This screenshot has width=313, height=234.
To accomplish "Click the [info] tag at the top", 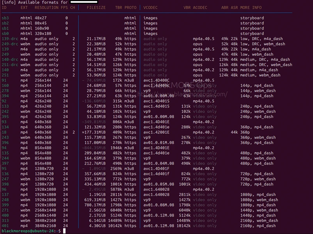I will 9,2.
